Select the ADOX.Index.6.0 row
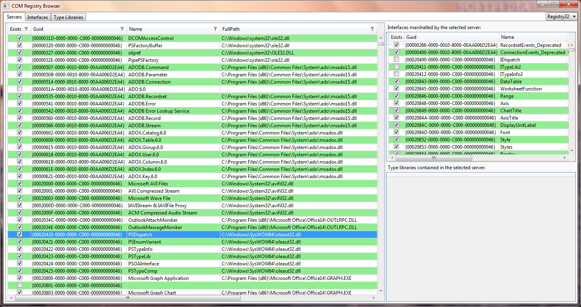Screen dimensions: 581x307 coord(192,169)
